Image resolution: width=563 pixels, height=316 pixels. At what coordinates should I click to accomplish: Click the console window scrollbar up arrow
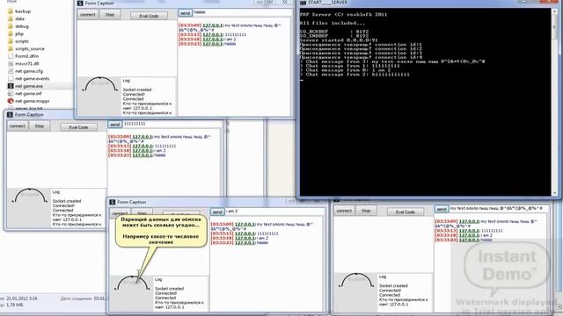(x=555, y=11)
